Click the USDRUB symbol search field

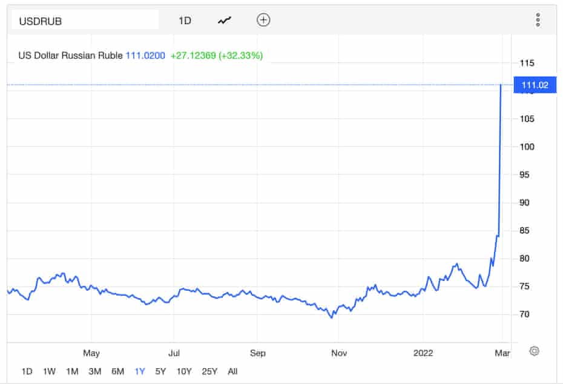(85, 21)
